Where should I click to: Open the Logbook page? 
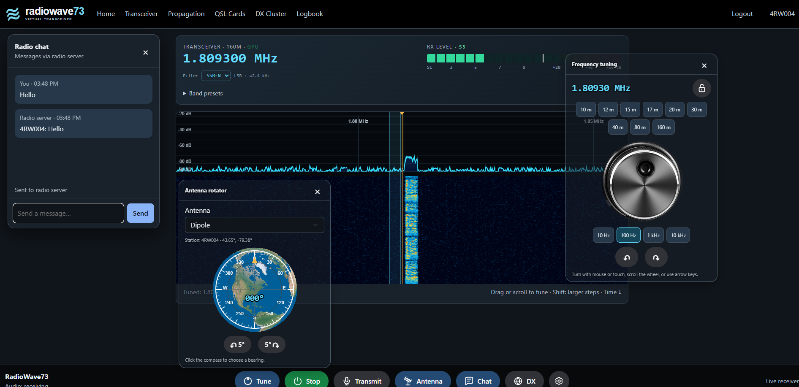(x=310, y=14)
